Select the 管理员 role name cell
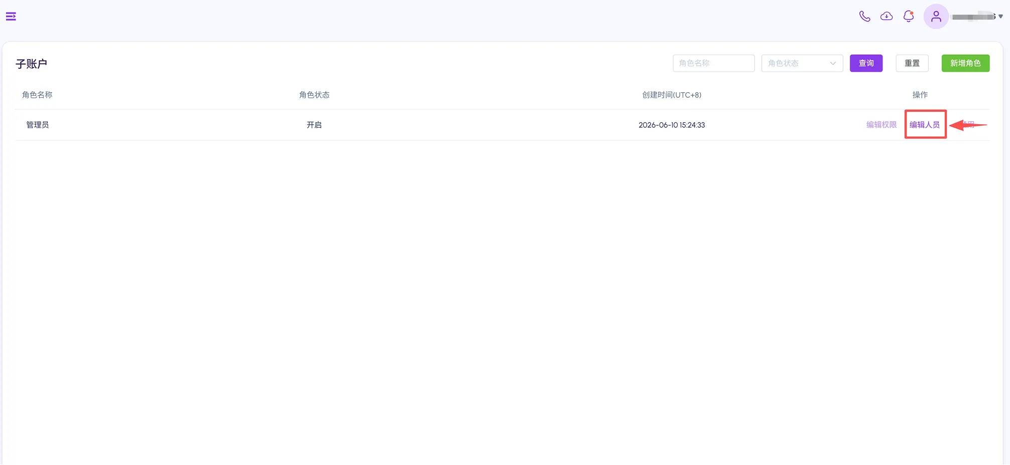Viewport: 1010px width, 465px height. click(x=38, y=125)
